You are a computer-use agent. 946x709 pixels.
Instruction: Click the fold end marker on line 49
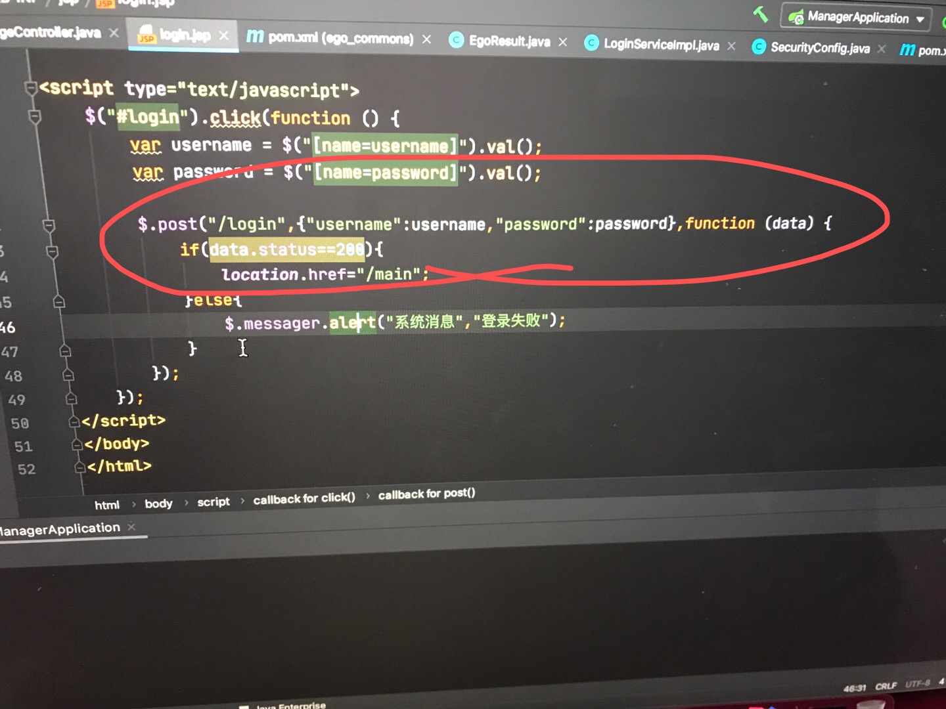click(72, 398)
